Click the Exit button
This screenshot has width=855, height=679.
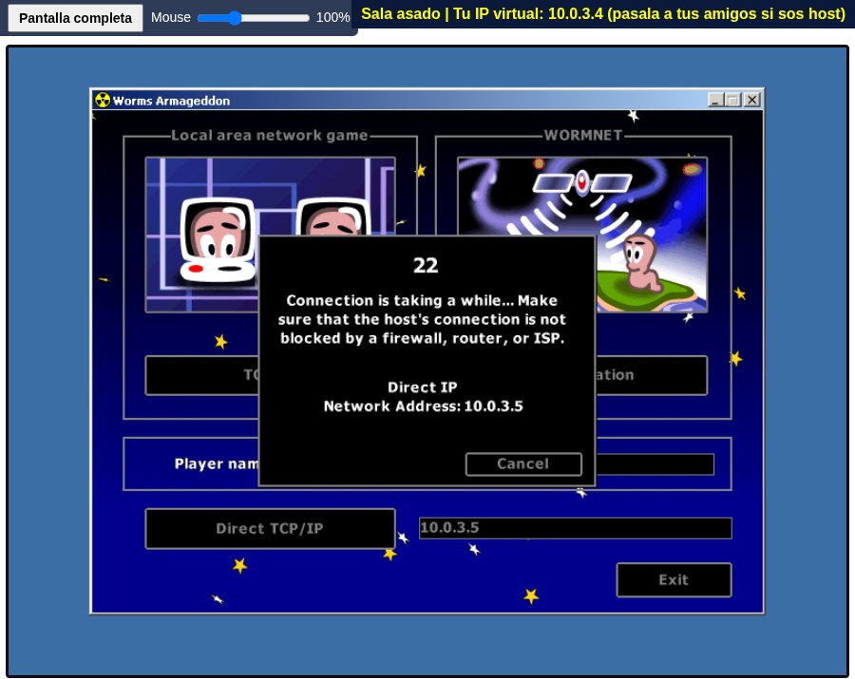coord(674,580)
